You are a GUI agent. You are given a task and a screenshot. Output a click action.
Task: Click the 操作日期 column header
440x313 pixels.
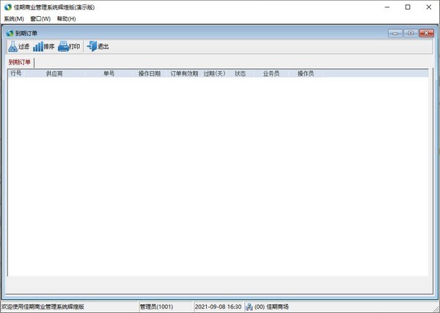tap(150, 73)
